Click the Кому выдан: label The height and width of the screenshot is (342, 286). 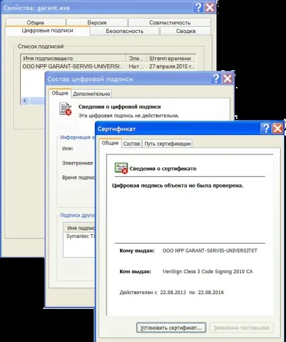137,250
